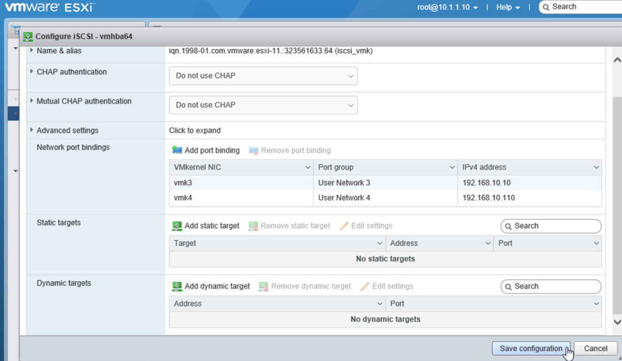Image resolution: width=622 pixels, height=361 pixels.
Task: Click the Remove static target icon
Action: (253, 226)
